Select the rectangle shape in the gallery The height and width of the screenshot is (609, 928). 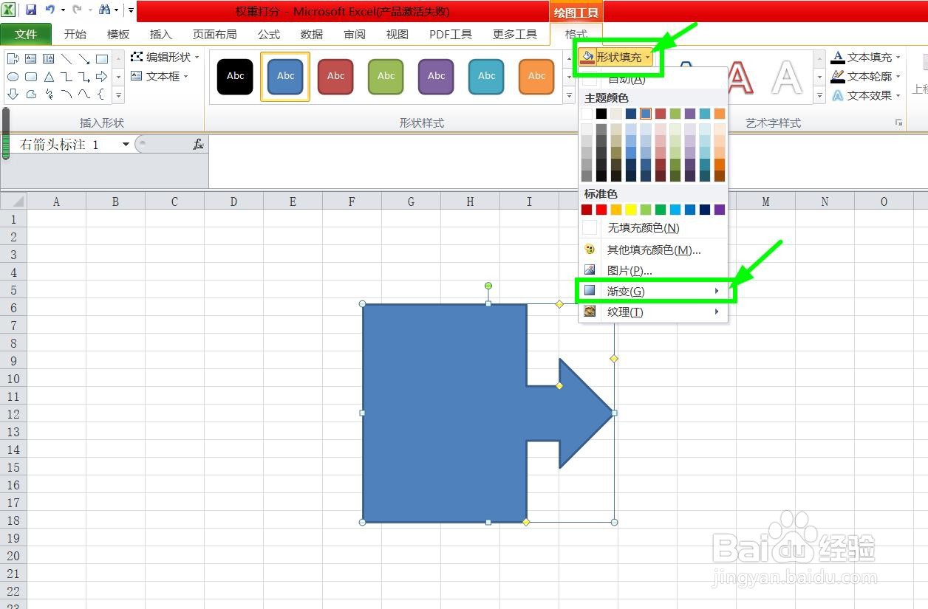pyautogui.click(x=102, y=59)
